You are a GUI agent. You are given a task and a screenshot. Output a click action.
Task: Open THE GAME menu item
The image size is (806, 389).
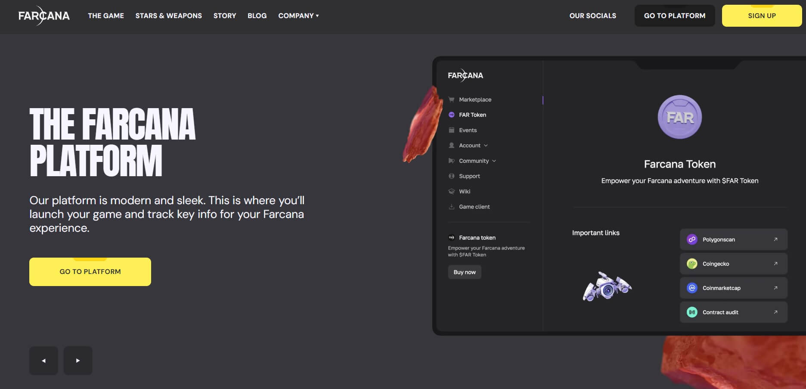point(106,16)
